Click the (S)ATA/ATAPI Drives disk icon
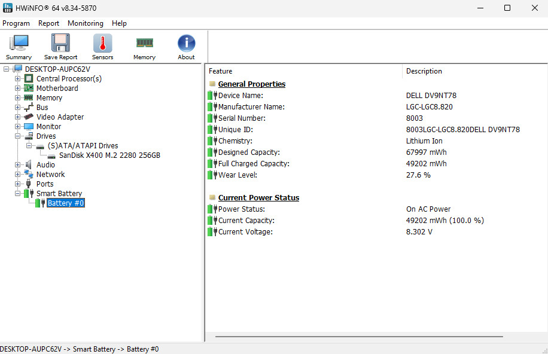The height and width of the screenshot is (354, 548). [x=40, y=147]
